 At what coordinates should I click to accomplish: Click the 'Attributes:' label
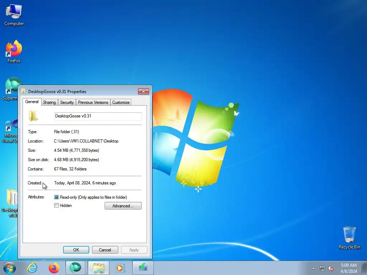[36, 197]
